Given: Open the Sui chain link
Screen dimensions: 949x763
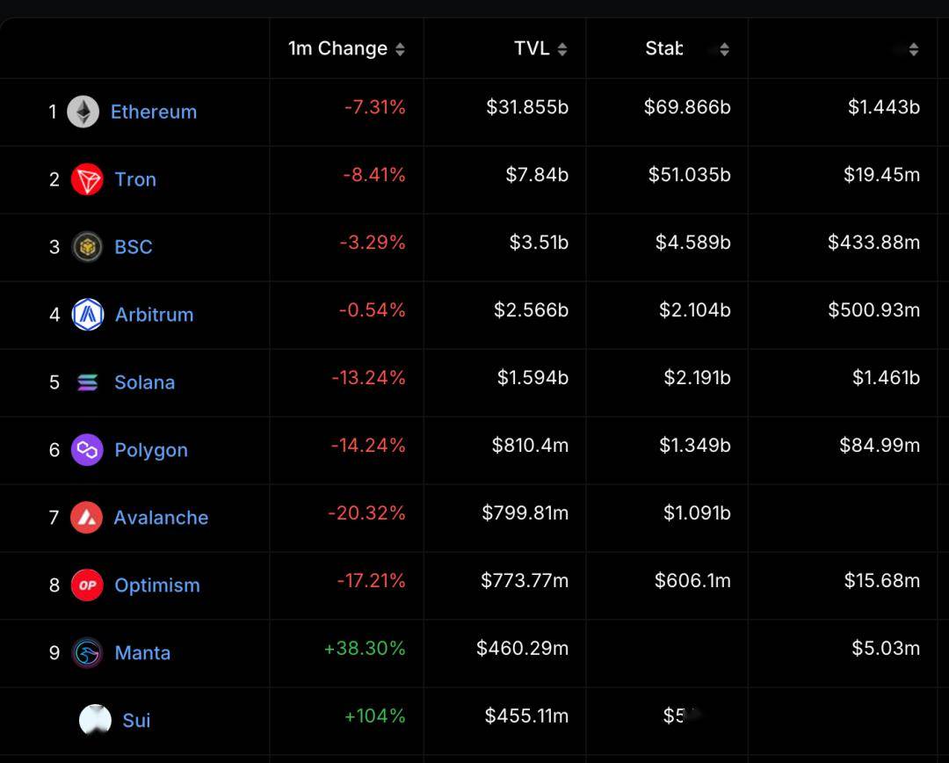Looking at the screenshot, I should (136, 721).
